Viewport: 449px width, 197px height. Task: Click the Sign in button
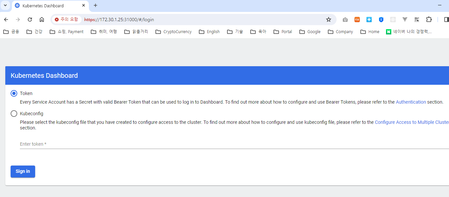point(23,171)
